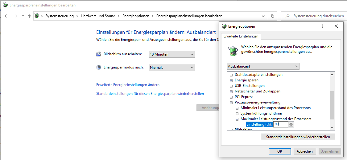This screenshot has width=347, height=160.
Task: Collapse Prozessorenergieverwaltung node
Action: 231,103
